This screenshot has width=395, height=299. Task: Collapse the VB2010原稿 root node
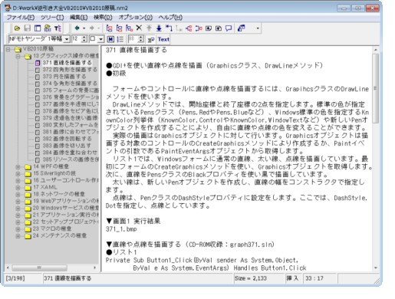(x=8, y=49)
